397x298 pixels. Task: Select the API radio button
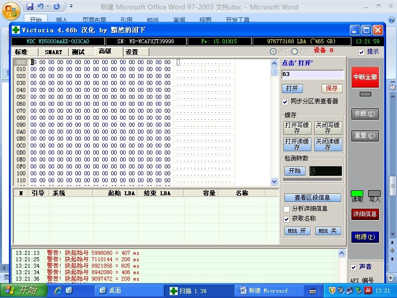pyautogui.click(x=273, y=52)
